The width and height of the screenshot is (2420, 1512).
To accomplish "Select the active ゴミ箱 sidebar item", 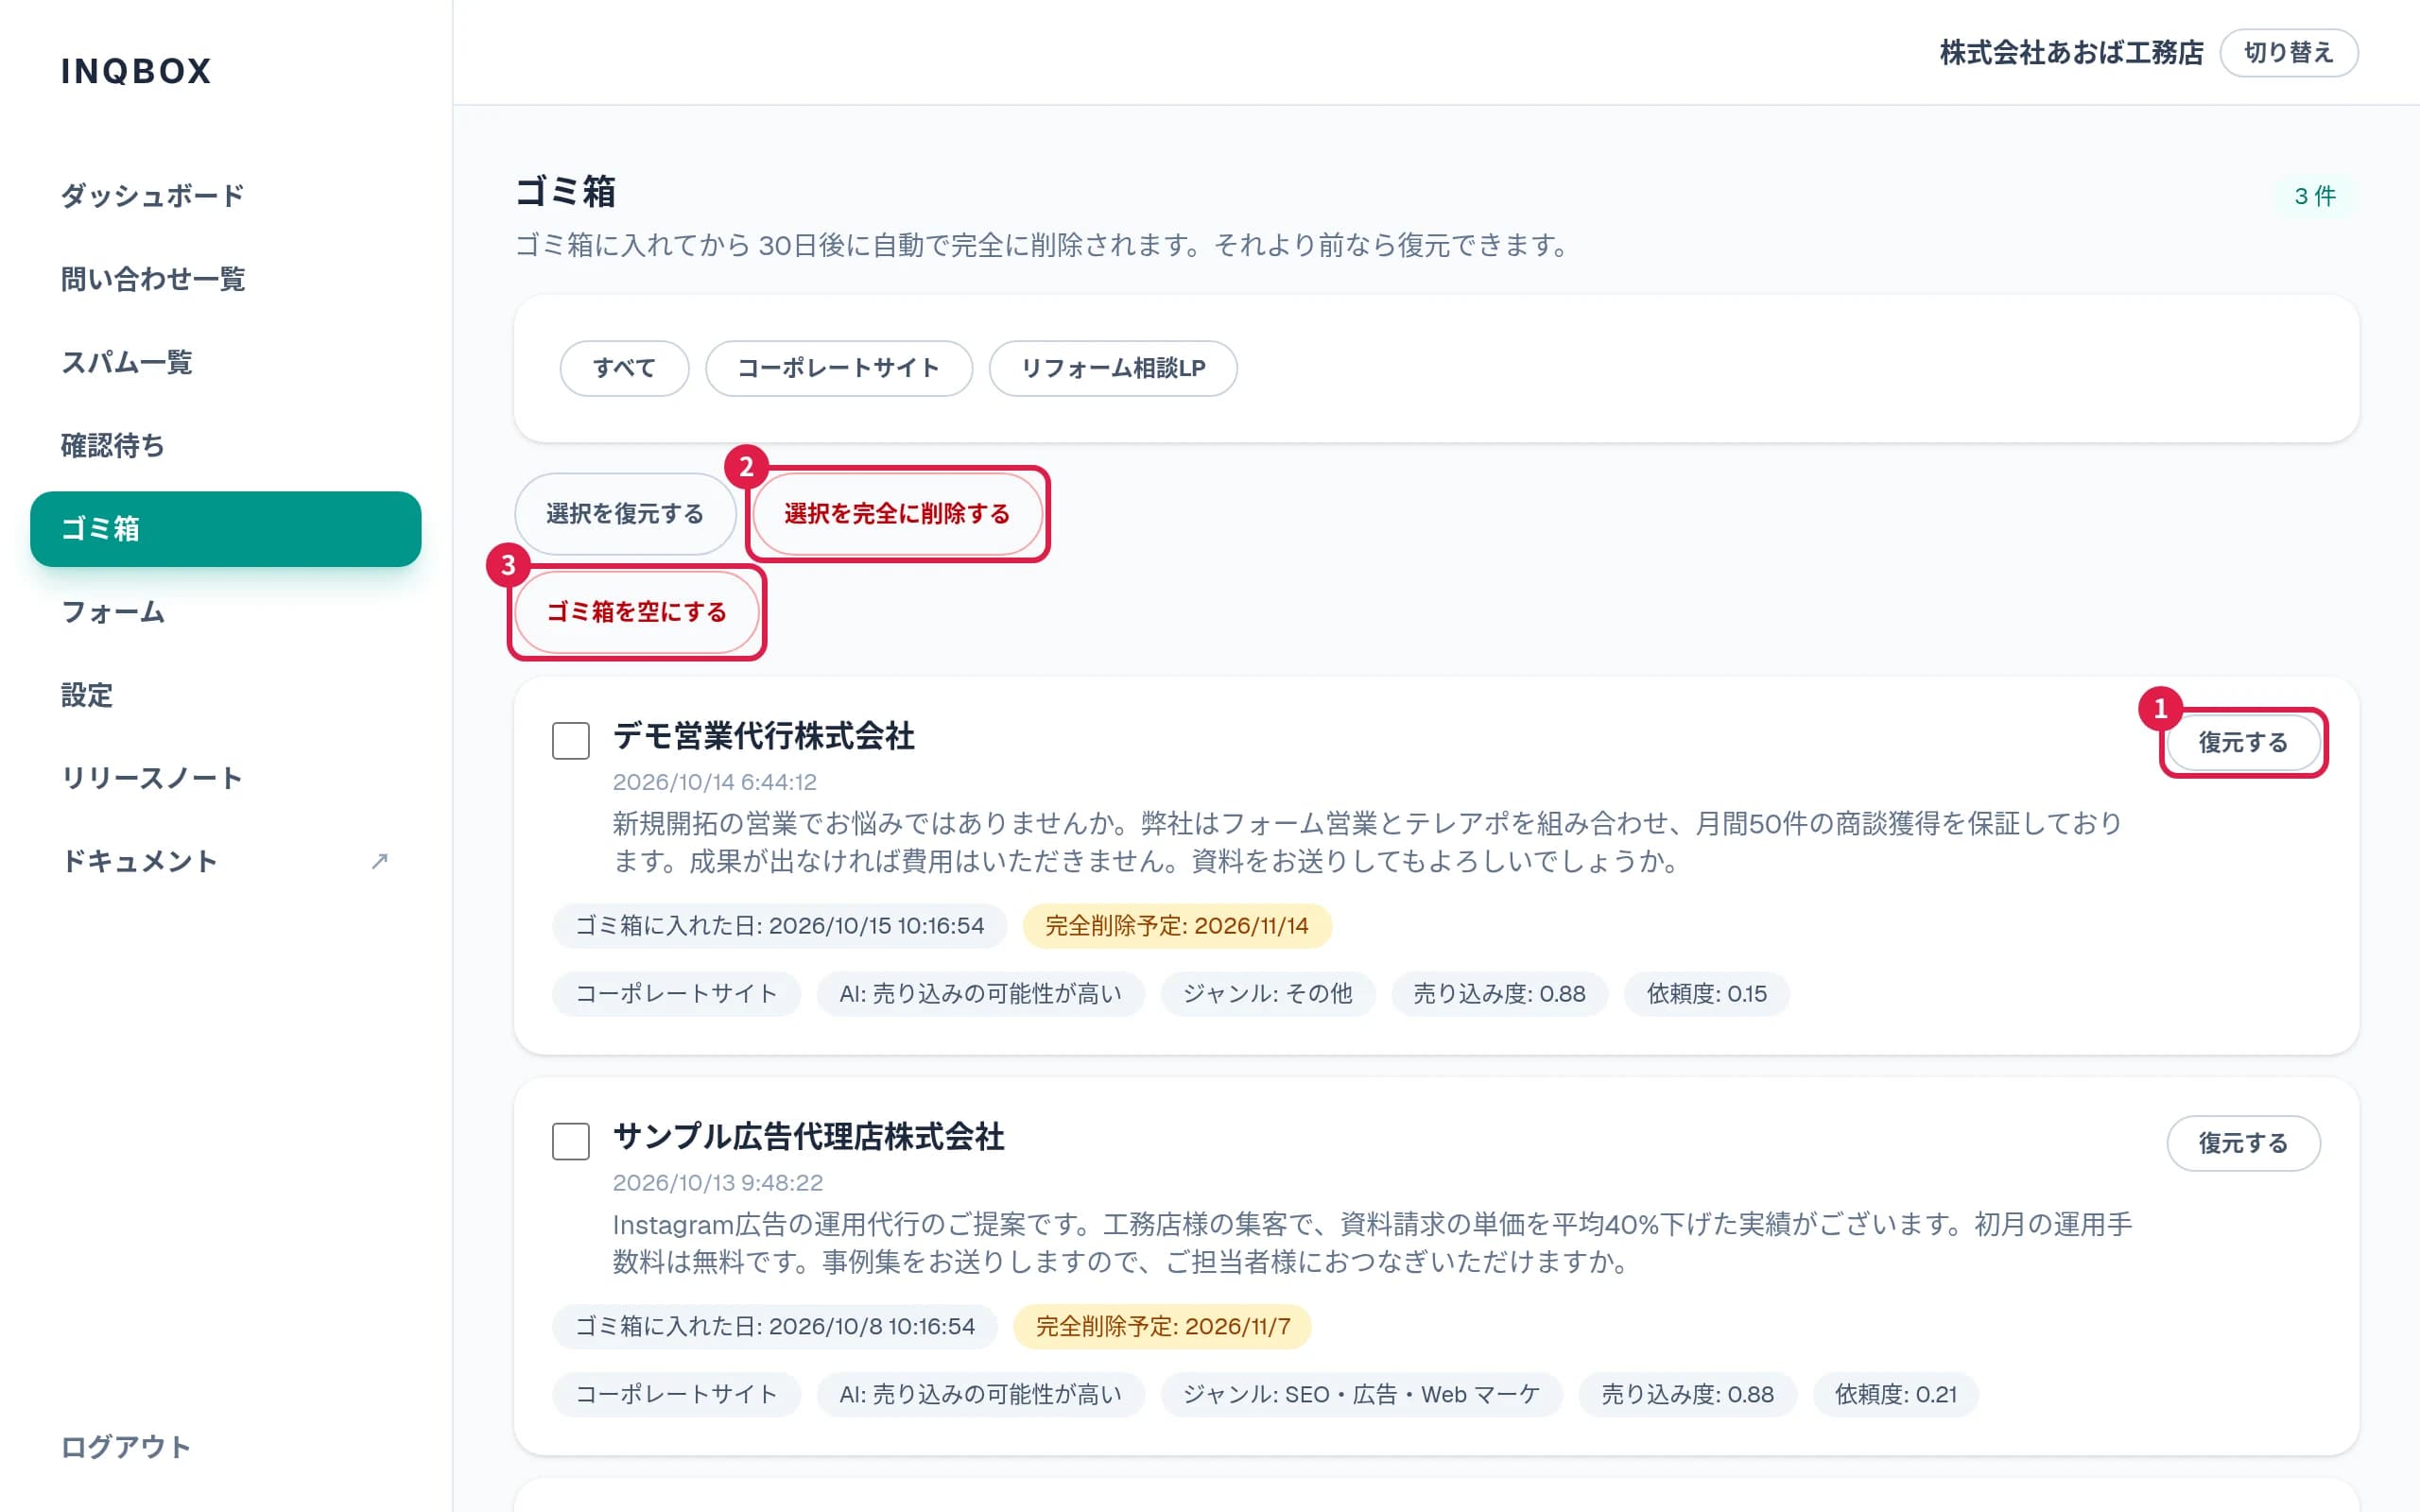I will pyautogui.click(x=226, y=529).
